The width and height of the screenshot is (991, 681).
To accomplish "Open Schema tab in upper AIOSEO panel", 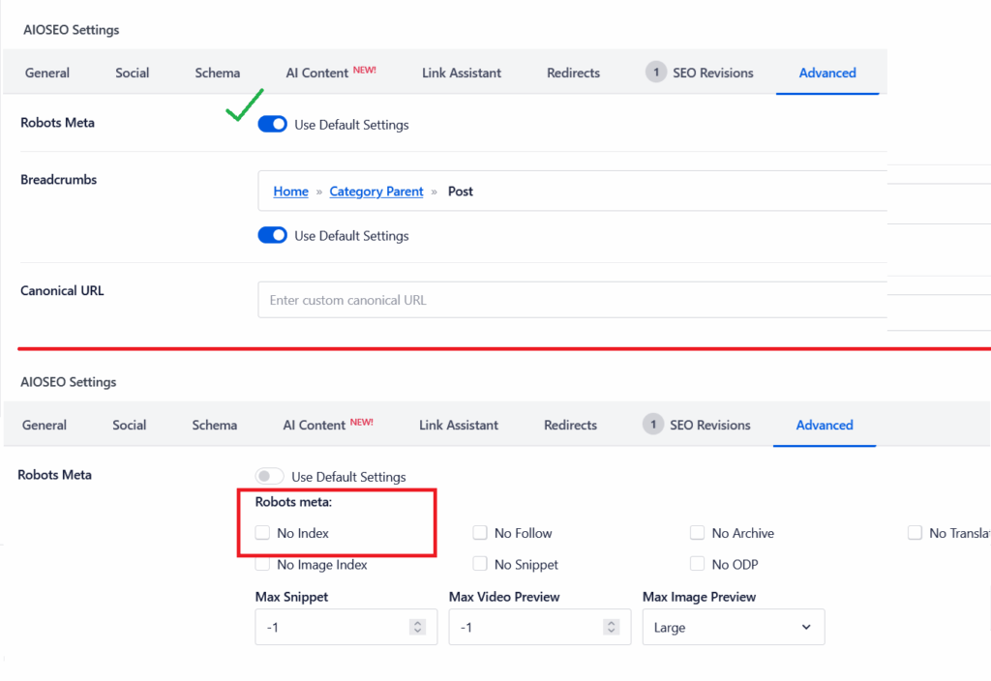I will (218, 73).
